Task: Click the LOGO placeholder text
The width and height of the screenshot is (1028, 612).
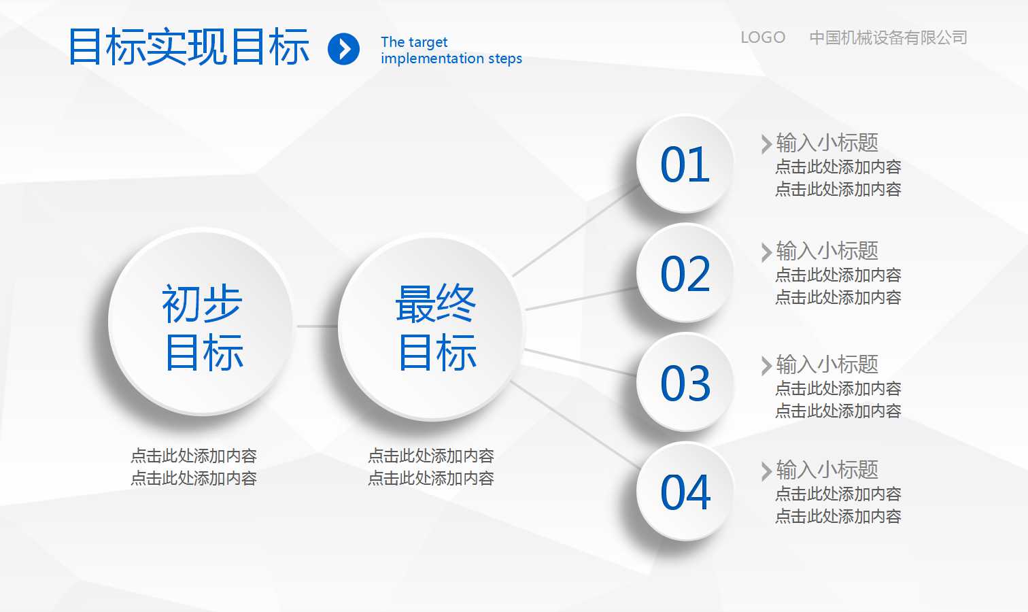Action: click(763, 37)
